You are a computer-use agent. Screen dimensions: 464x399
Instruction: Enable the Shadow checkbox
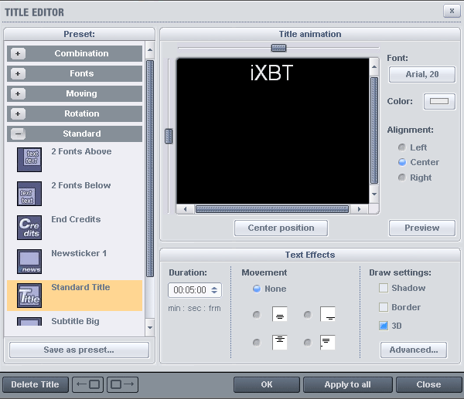(x=384, y=288)
